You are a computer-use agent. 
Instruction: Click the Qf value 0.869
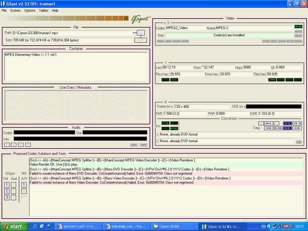289,67
